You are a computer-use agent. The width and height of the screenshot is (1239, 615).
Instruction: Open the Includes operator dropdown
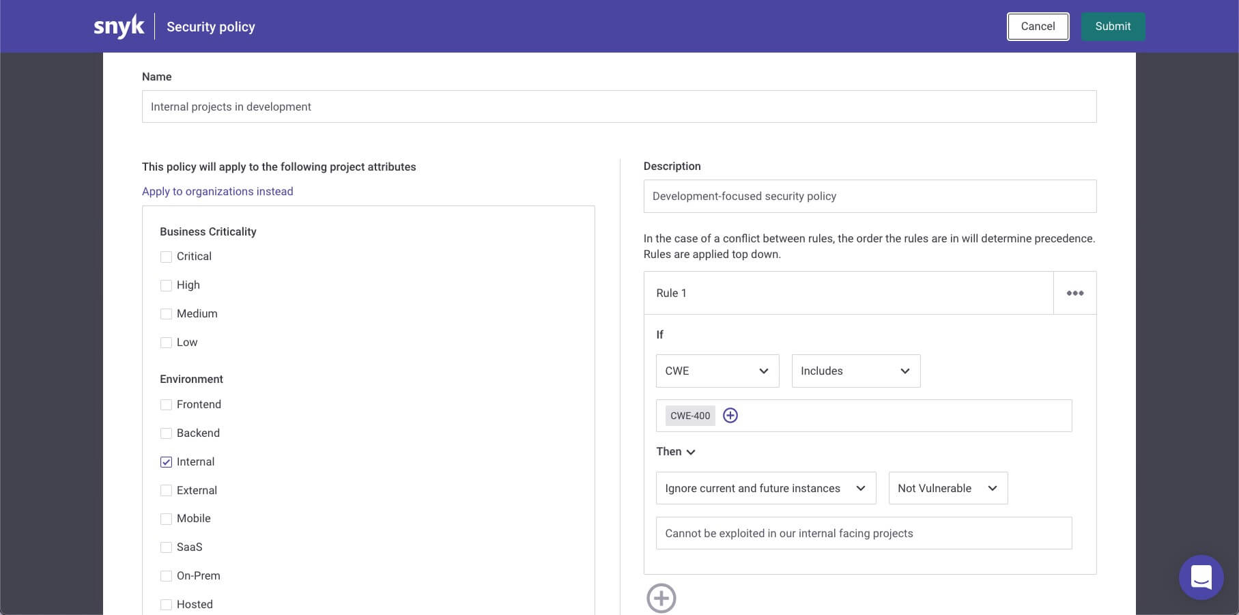point(856,371)
